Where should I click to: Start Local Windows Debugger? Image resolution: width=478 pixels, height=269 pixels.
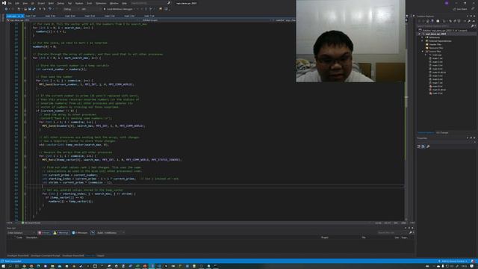pos(118,9)
